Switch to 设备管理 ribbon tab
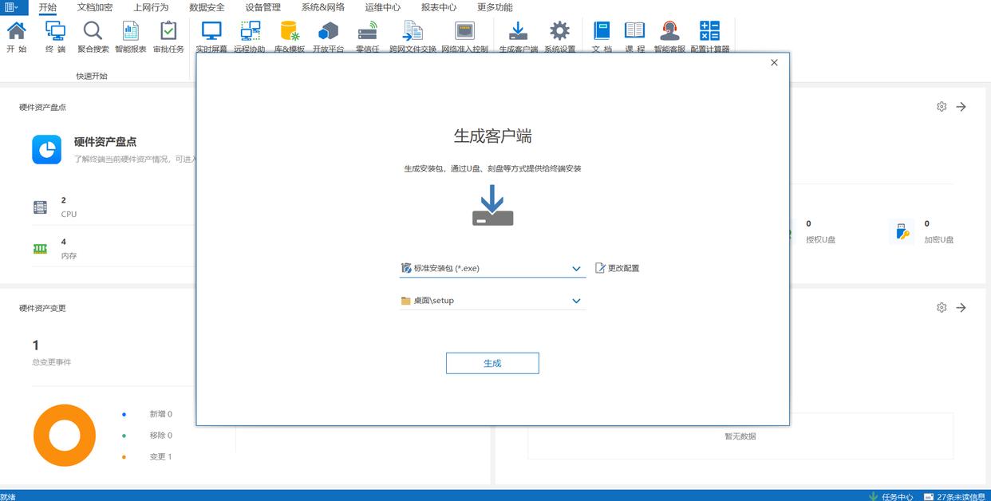991x501 pixels. 263,7
